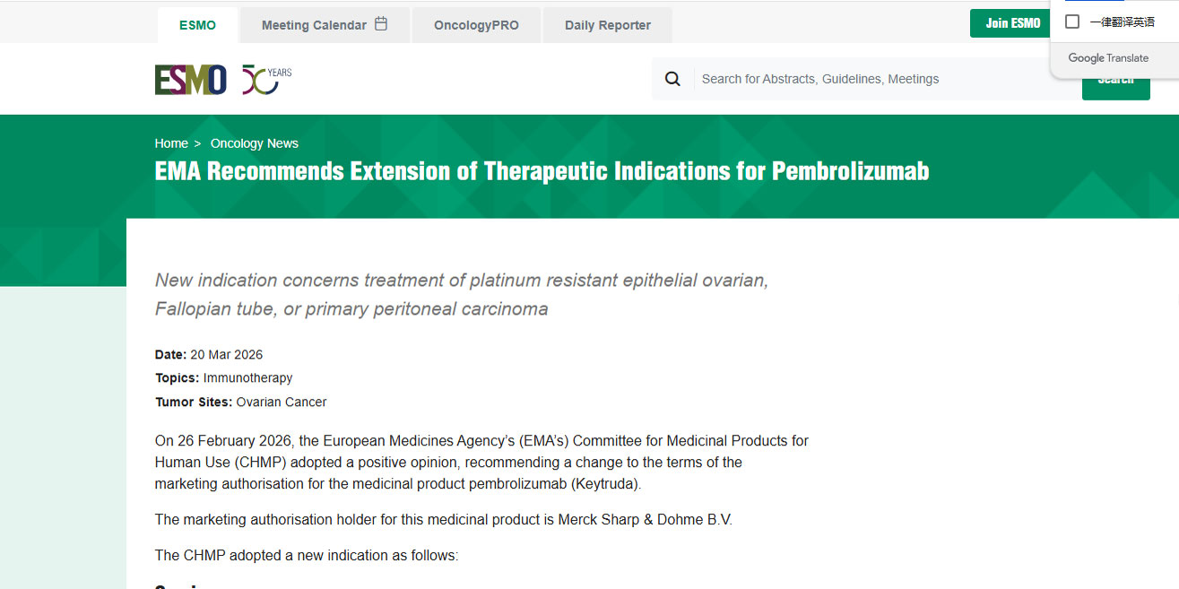This screenshot has height=589, width=1179.
Task: Click the 50 Years anniversary logo
Action: click(266, 80)
